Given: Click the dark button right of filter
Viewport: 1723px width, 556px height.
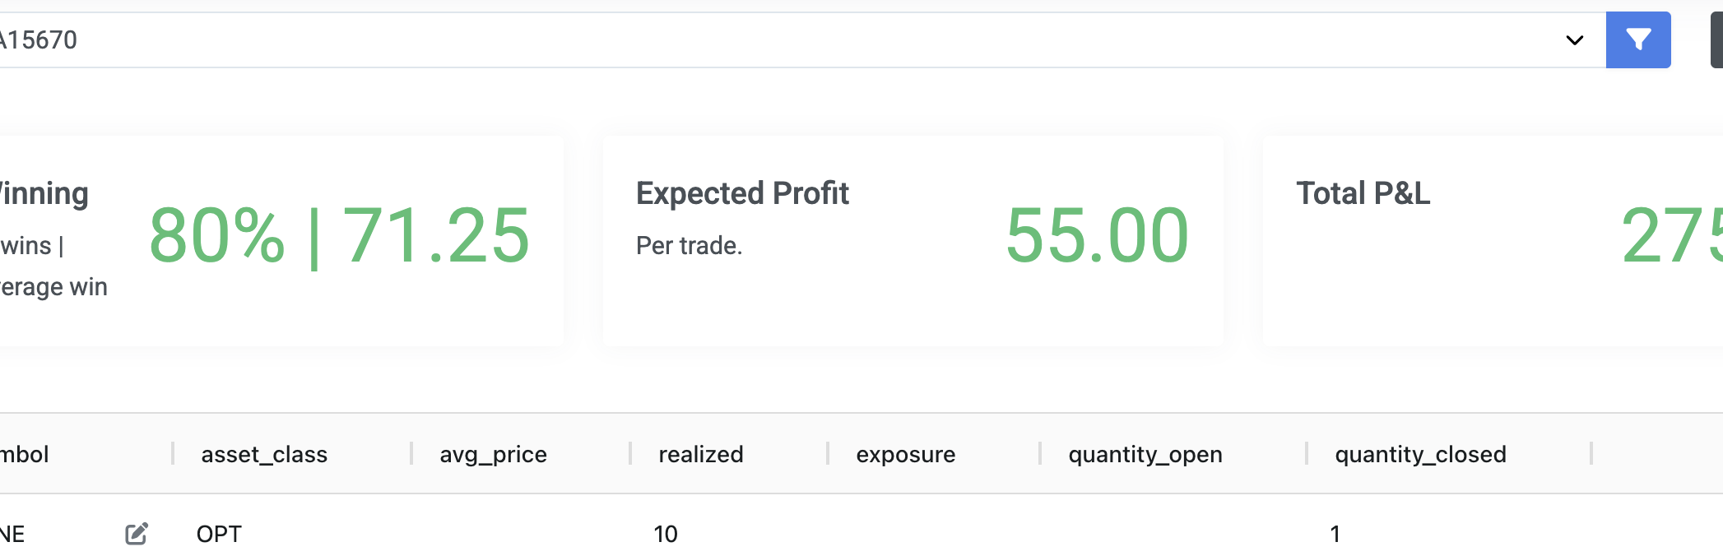Looking at the screenshot, I should coord(1716,39).
